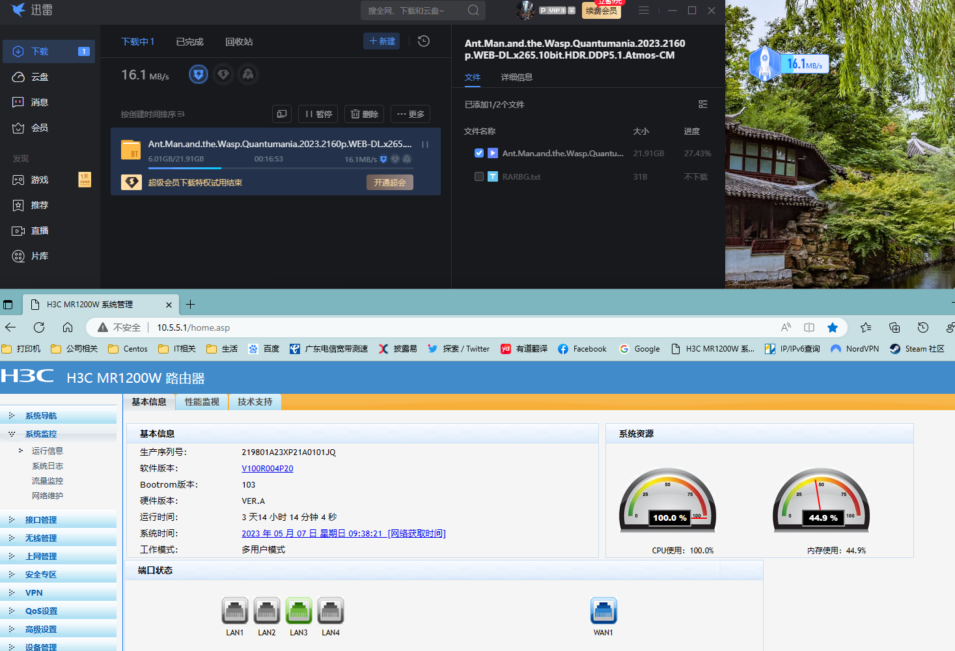
Task: Open the browser favorites list icon
Action: pos(866,327)
